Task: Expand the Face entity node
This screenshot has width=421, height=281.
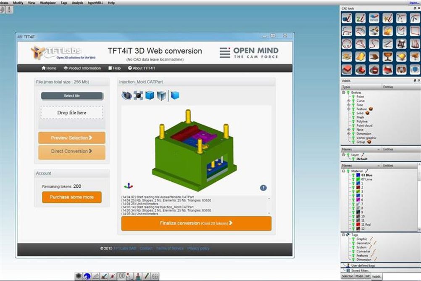Action: [348, 105]
